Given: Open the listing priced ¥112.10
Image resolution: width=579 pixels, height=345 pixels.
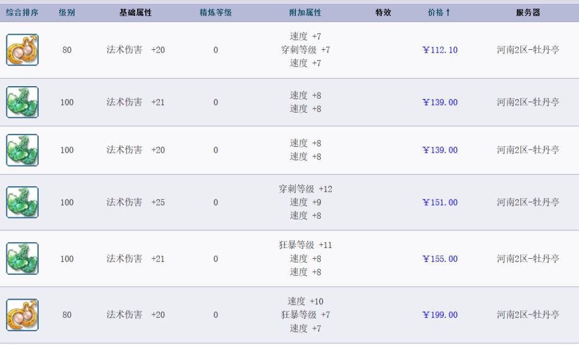Looking at the screenshot, I should [439, 49].
